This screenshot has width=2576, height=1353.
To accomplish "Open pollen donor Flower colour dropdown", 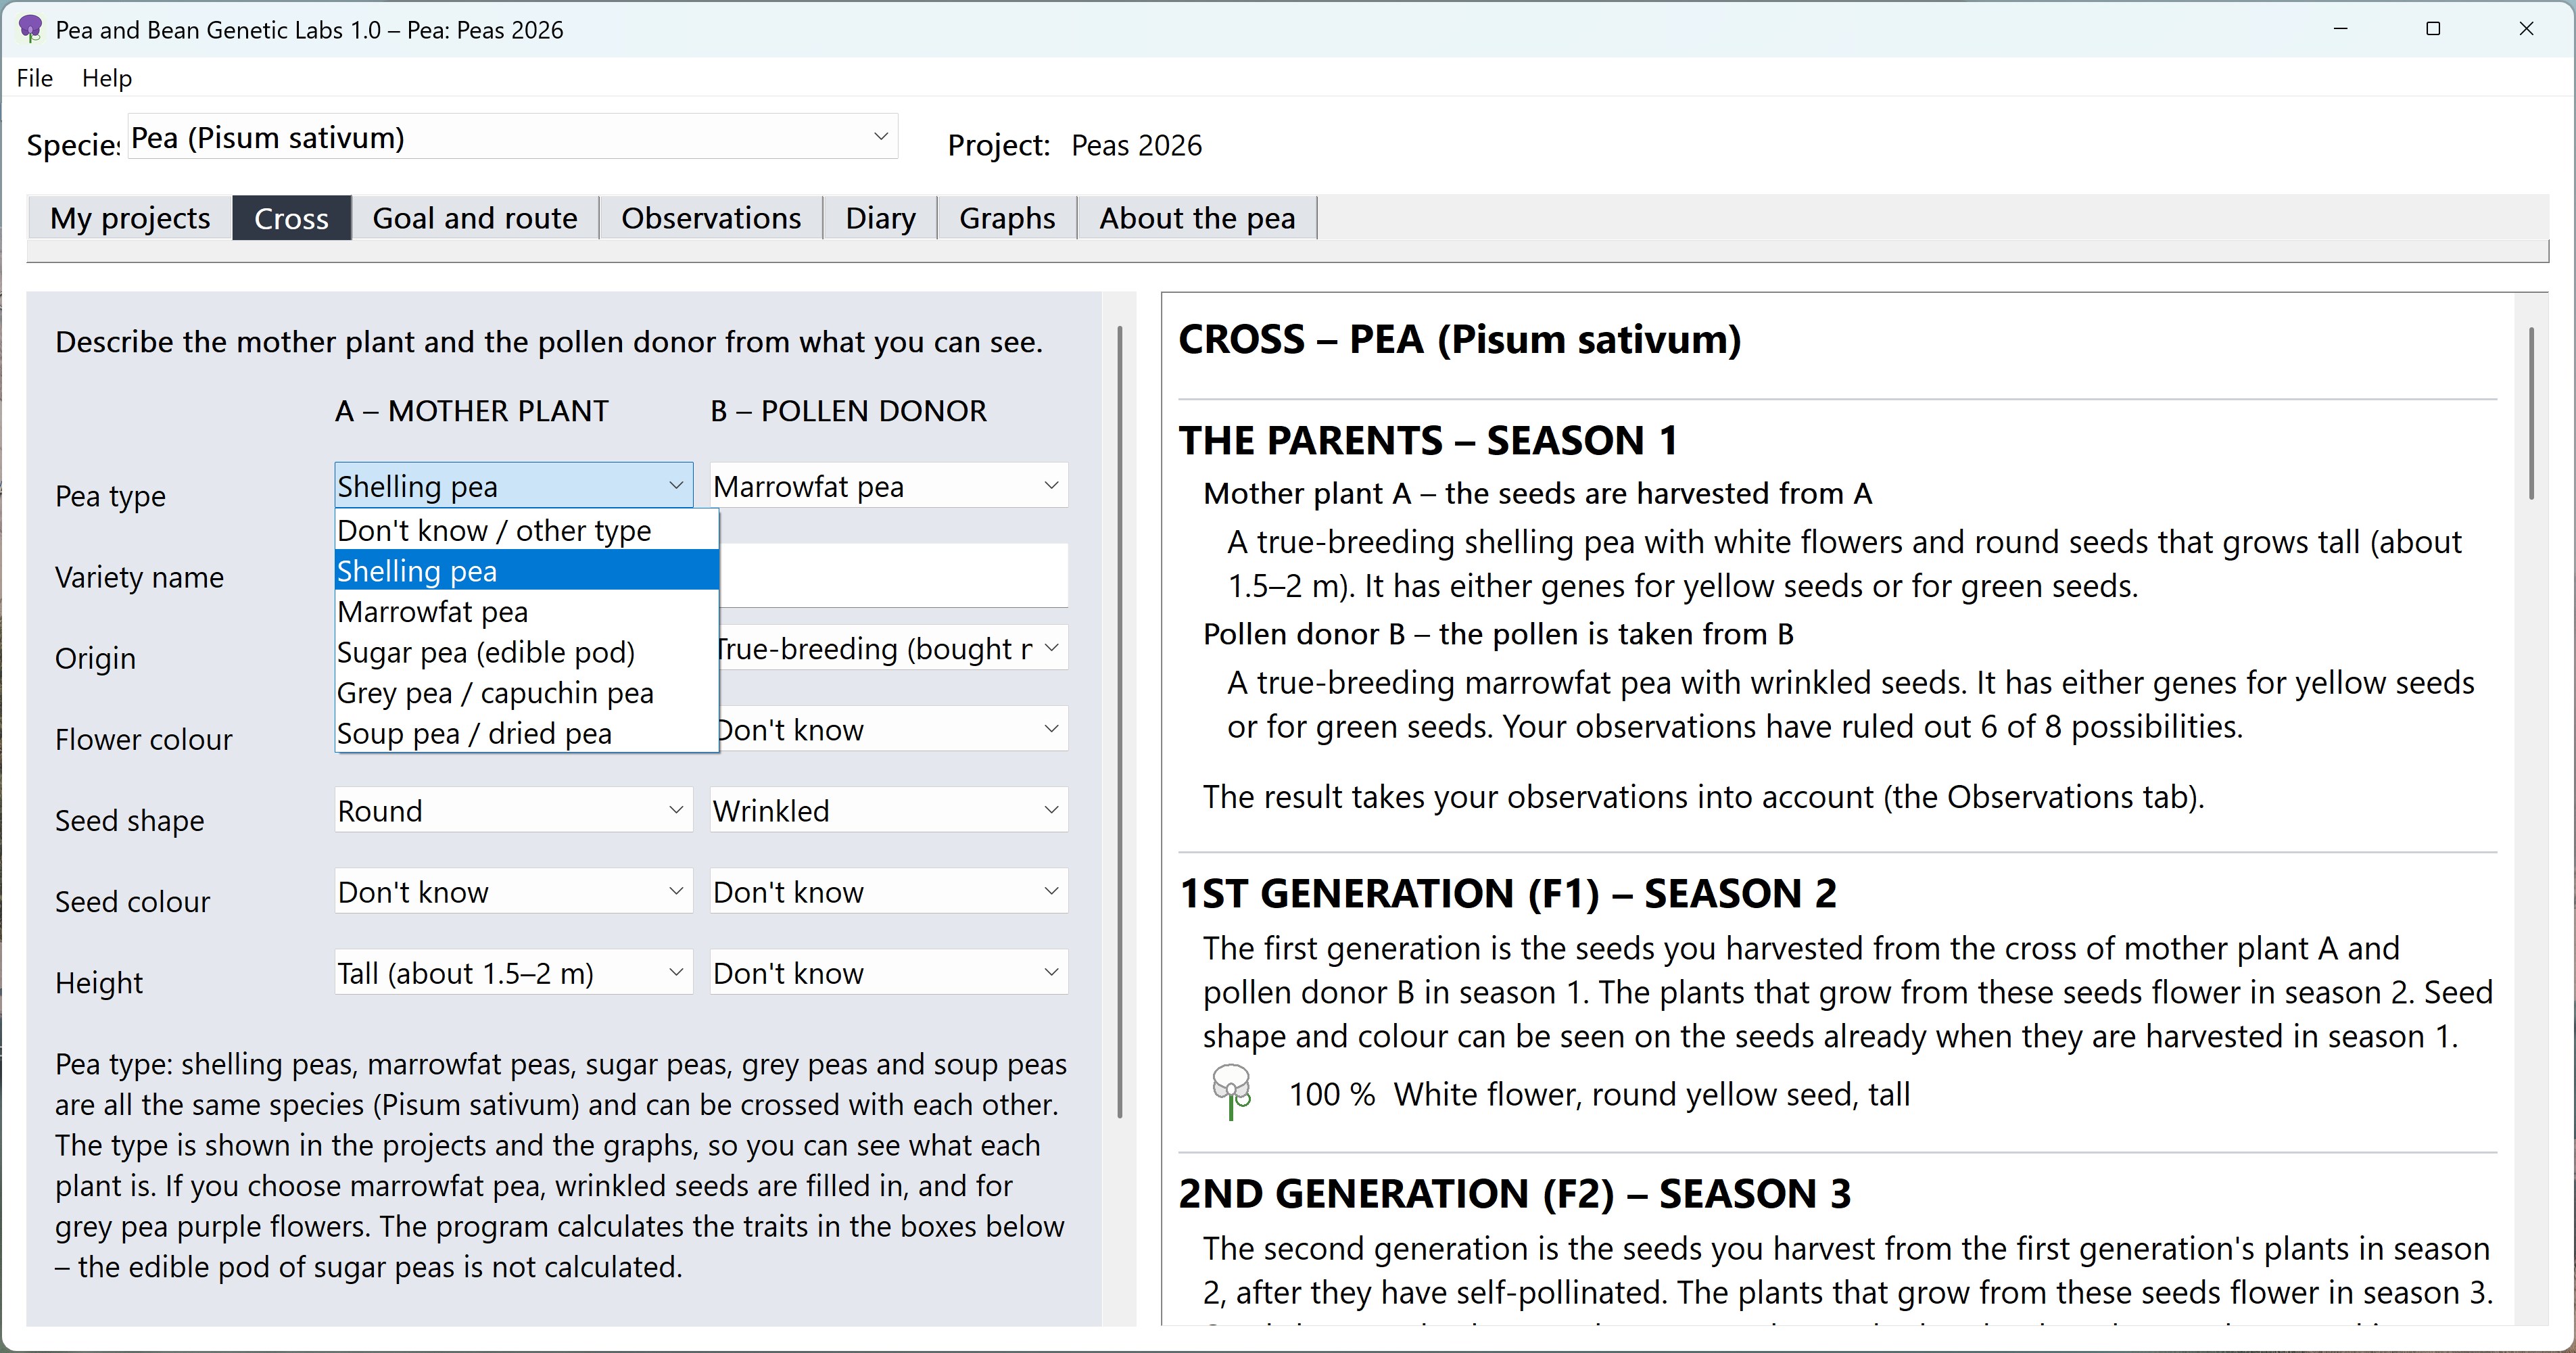I will (893, 729).
